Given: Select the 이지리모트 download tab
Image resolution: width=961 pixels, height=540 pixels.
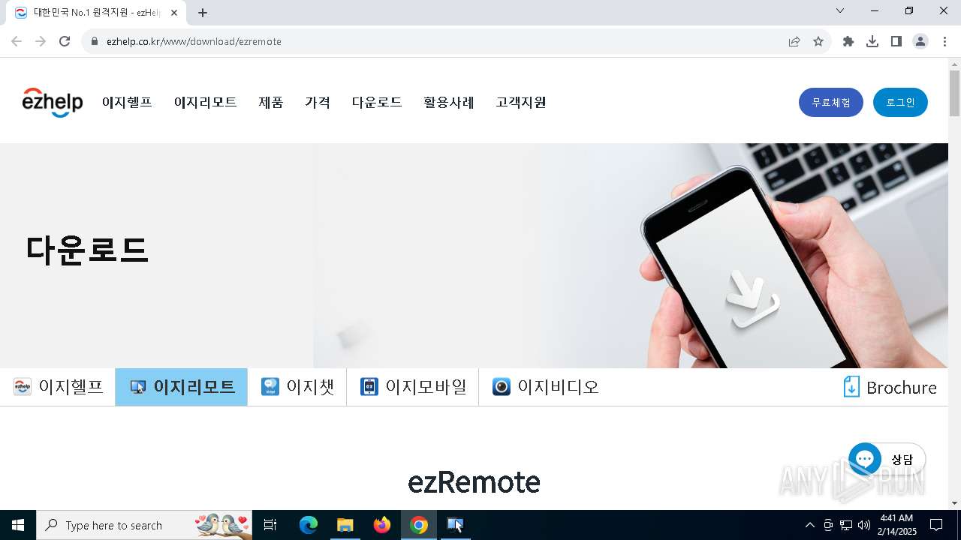Looking at the screenshot, I should coord(182,387).
